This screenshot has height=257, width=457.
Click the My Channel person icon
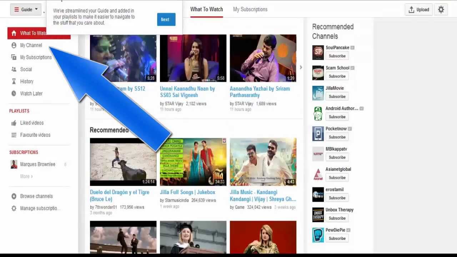click(x=14, y=45)
